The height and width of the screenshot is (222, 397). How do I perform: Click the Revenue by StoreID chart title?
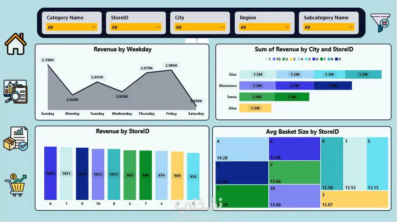point(122,131)
